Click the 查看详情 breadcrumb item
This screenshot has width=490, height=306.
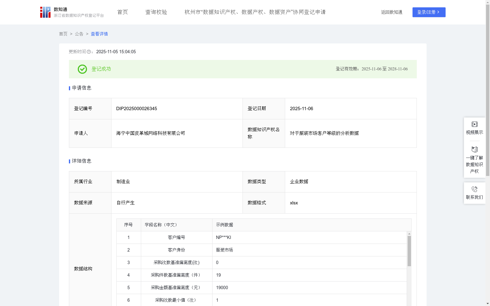(x=99, y=34)
